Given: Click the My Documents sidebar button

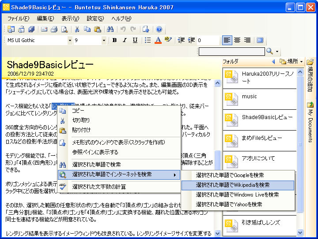Looking at the screenshot, I should tap(310, 122).
